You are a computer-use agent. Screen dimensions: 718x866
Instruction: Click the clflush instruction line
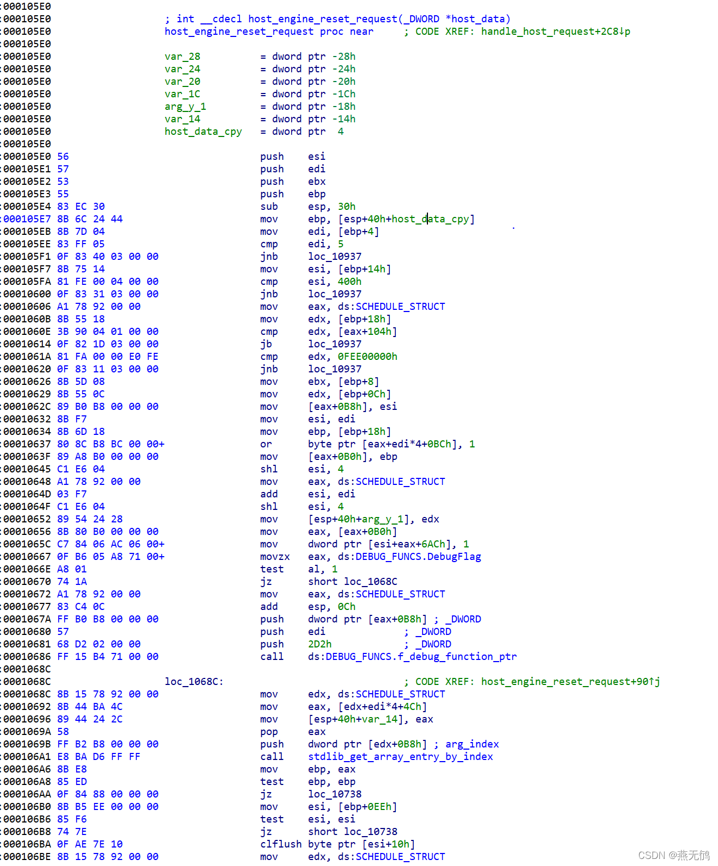pyautogui.click(x=337, y=844)
